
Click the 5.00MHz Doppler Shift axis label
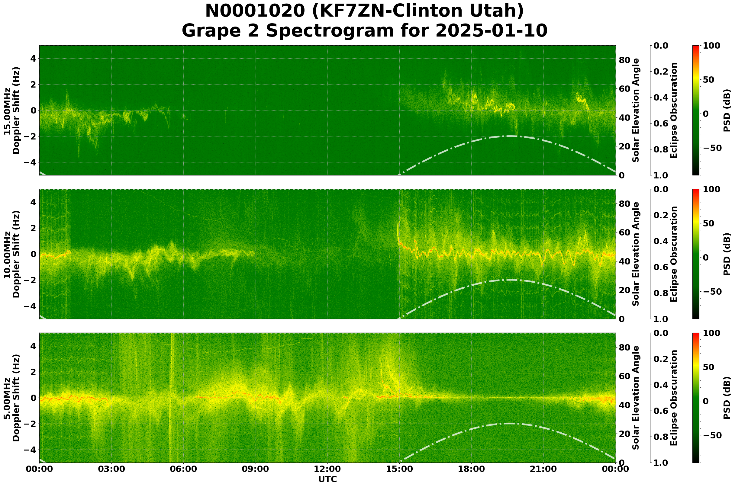click(12, 398)
